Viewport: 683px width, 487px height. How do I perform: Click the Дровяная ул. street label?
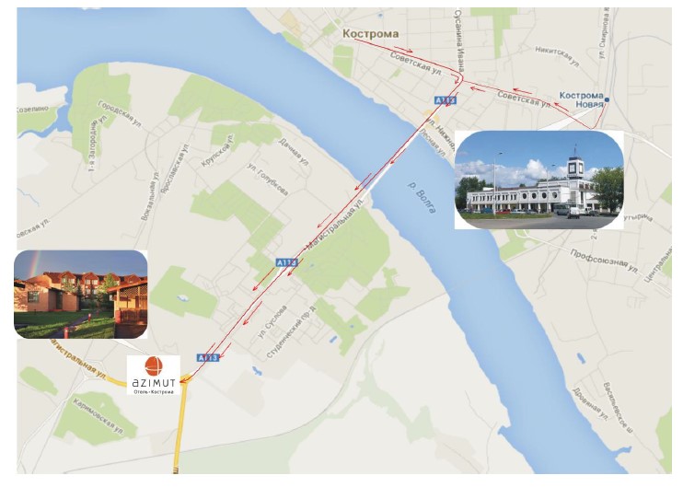(590, 404)
